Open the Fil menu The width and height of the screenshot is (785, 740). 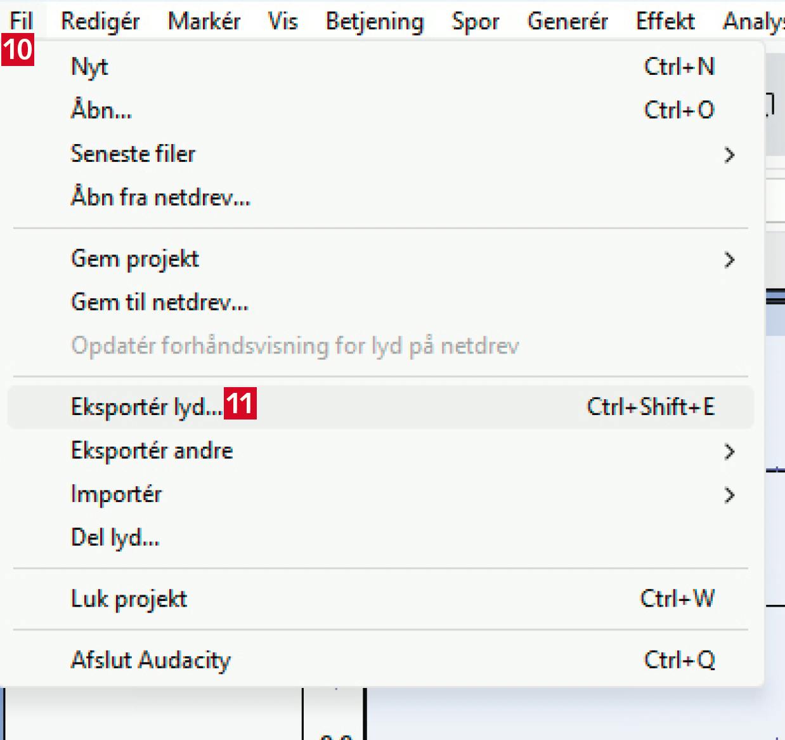click(21, 21)
